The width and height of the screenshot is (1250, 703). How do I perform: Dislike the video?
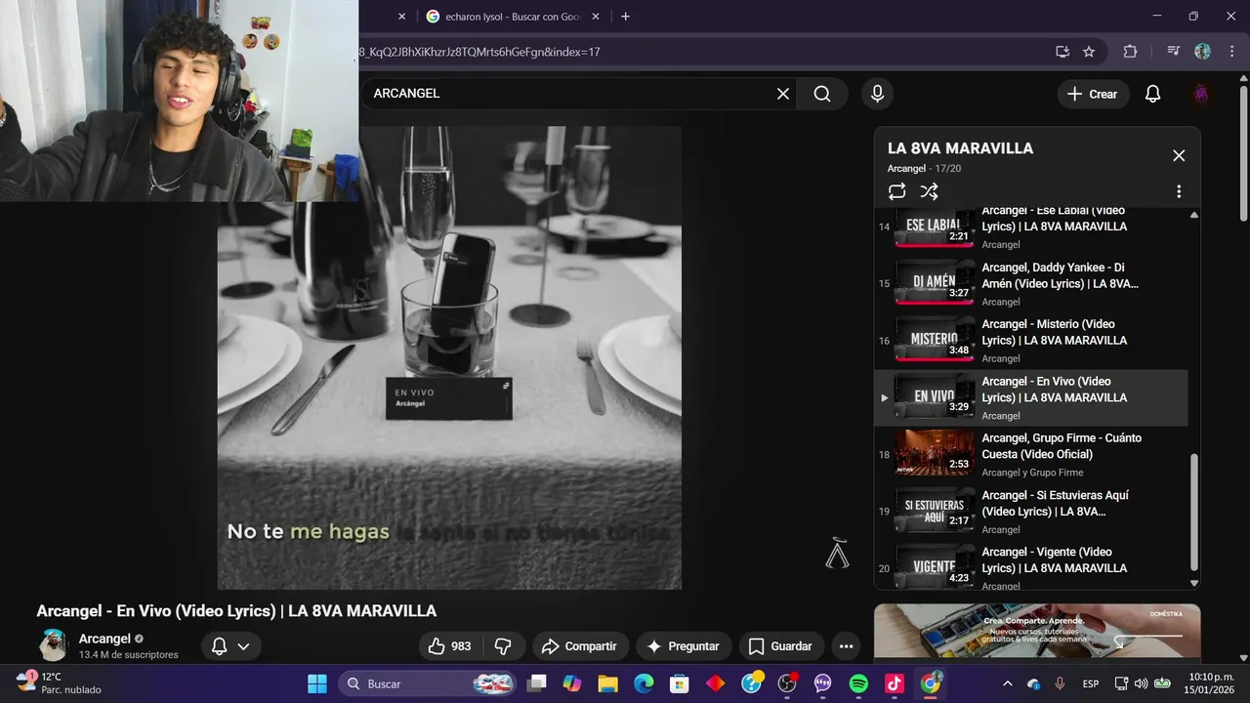[503, 646]
